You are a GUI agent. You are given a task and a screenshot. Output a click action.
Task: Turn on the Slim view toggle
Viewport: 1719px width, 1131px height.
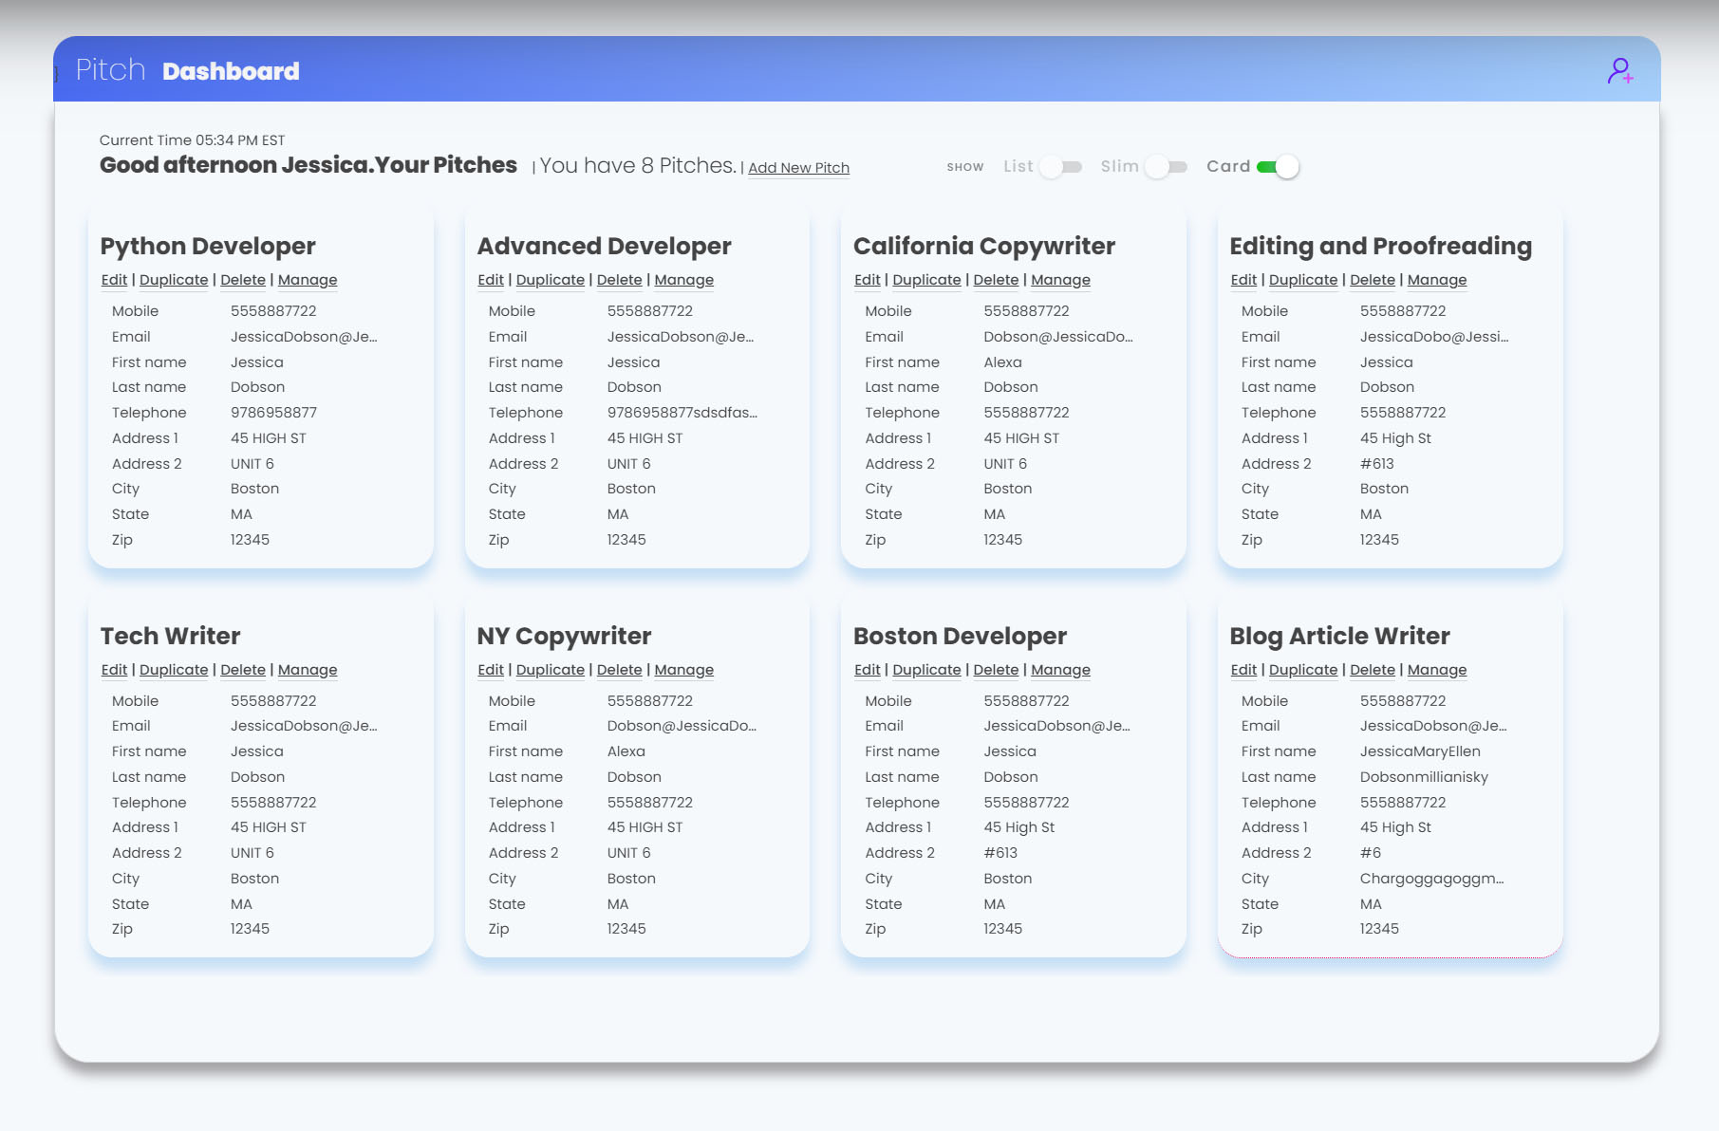coord(1166,167)
